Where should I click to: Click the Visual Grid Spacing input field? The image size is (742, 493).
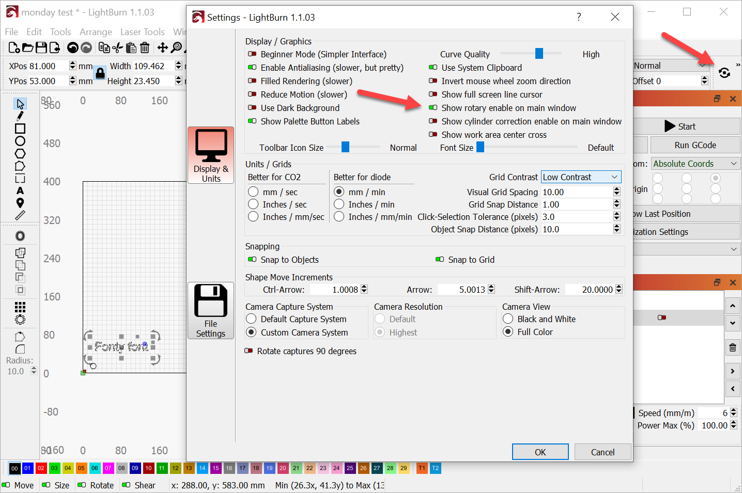[576, 192]
